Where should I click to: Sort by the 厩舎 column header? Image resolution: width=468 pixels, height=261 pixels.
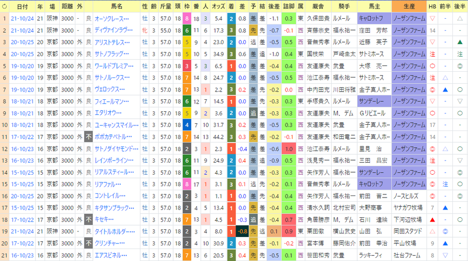[x=318, y=6]
